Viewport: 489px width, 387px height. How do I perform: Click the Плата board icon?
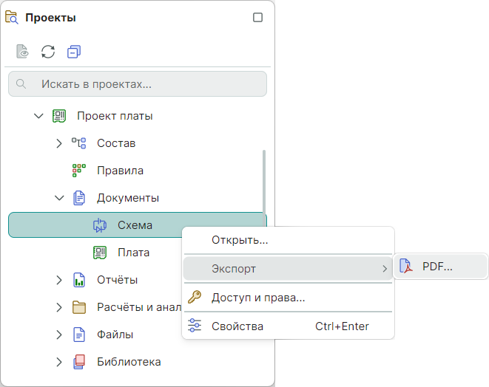click(x=99, y=253)
